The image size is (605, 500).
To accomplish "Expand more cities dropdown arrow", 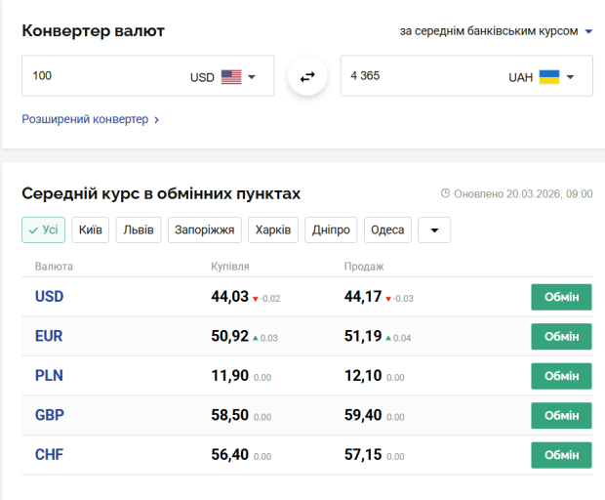I will [434, 230].
